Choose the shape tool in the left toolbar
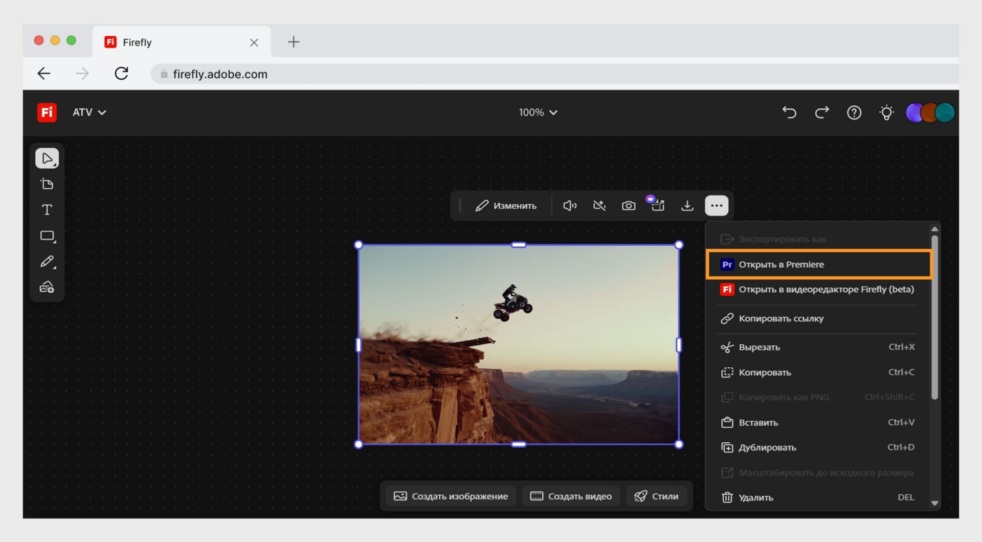 click(x=47, y=235)
